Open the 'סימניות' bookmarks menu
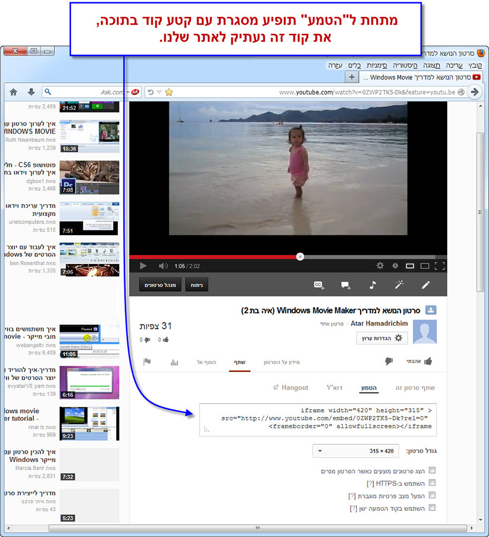489x537 pixels. coord(377,65)
